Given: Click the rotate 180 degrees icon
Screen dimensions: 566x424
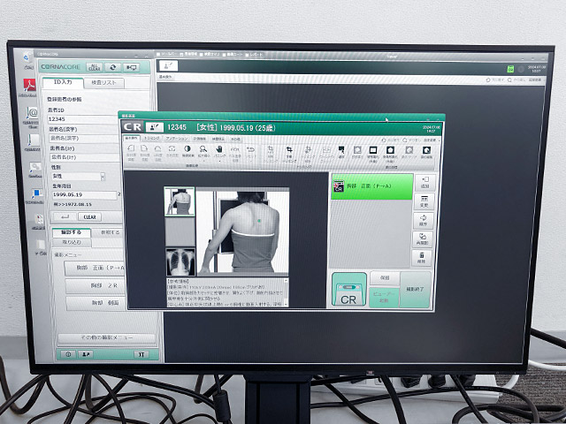Looking at the screenshot, I should (157, 148).
